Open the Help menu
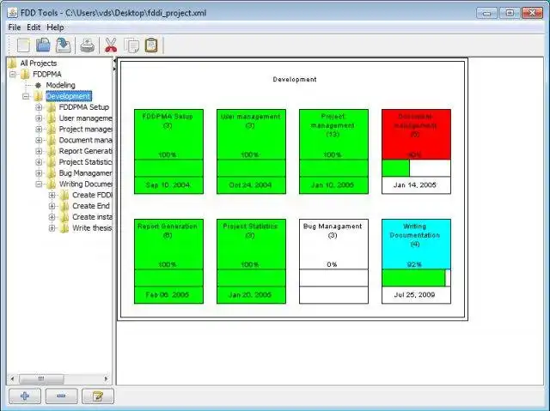The image size is (550, 411). [x=55, y=27]
